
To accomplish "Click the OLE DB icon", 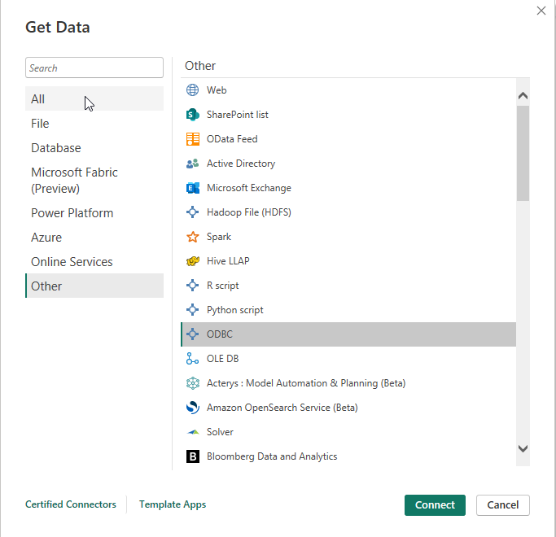I will (193, 359).
